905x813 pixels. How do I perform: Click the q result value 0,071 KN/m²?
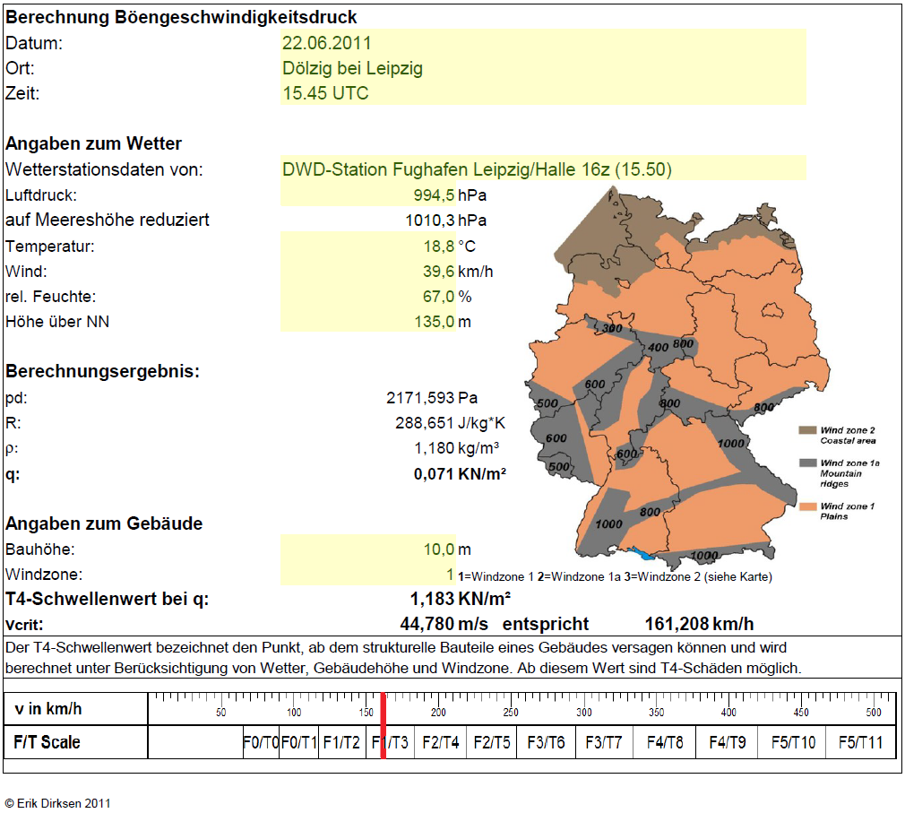460,473
